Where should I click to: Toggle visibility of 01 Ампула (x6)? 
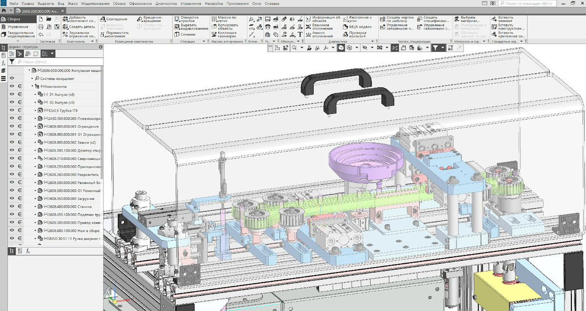12,94
